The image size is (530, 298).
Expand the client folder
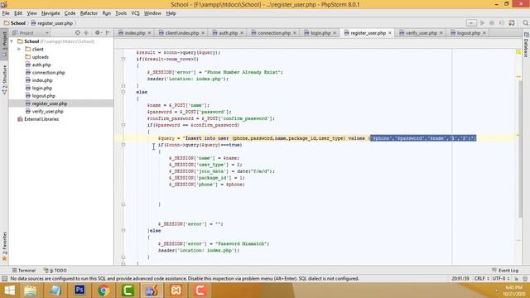pyautogui.click(x=19, y=49)
